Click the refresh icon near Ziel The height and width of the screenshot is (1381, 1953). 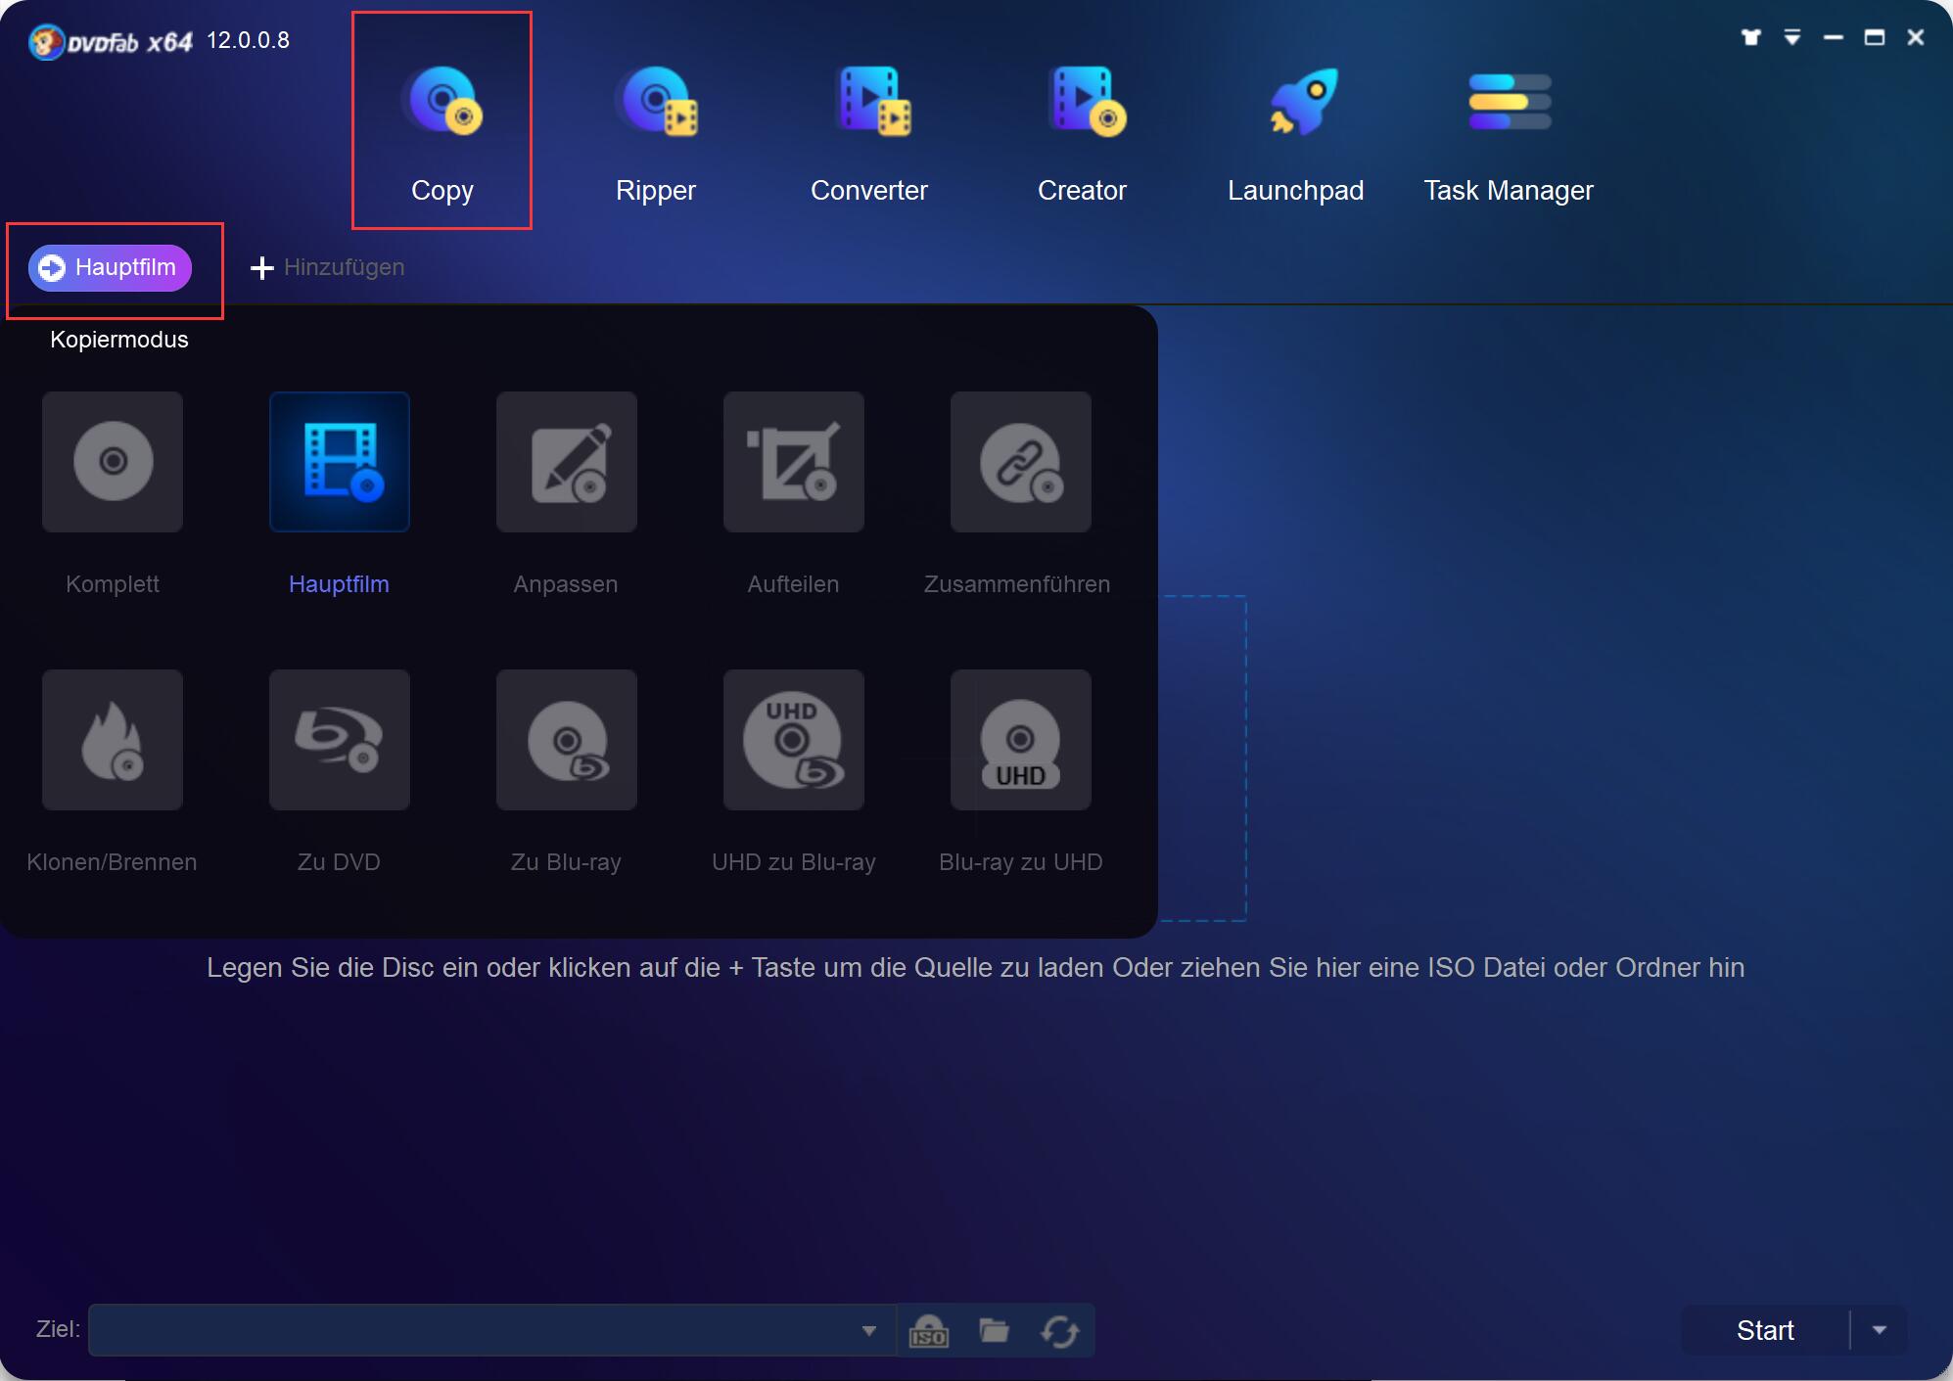point(1059,1331)
